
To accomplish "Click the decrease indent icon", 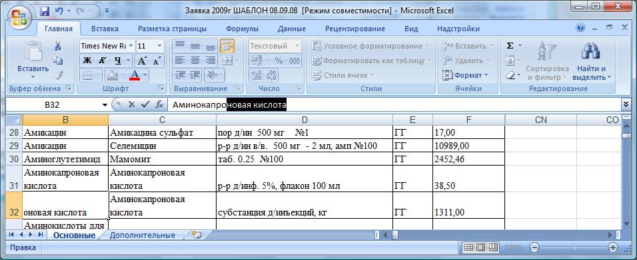I will (x=180, y=75).
